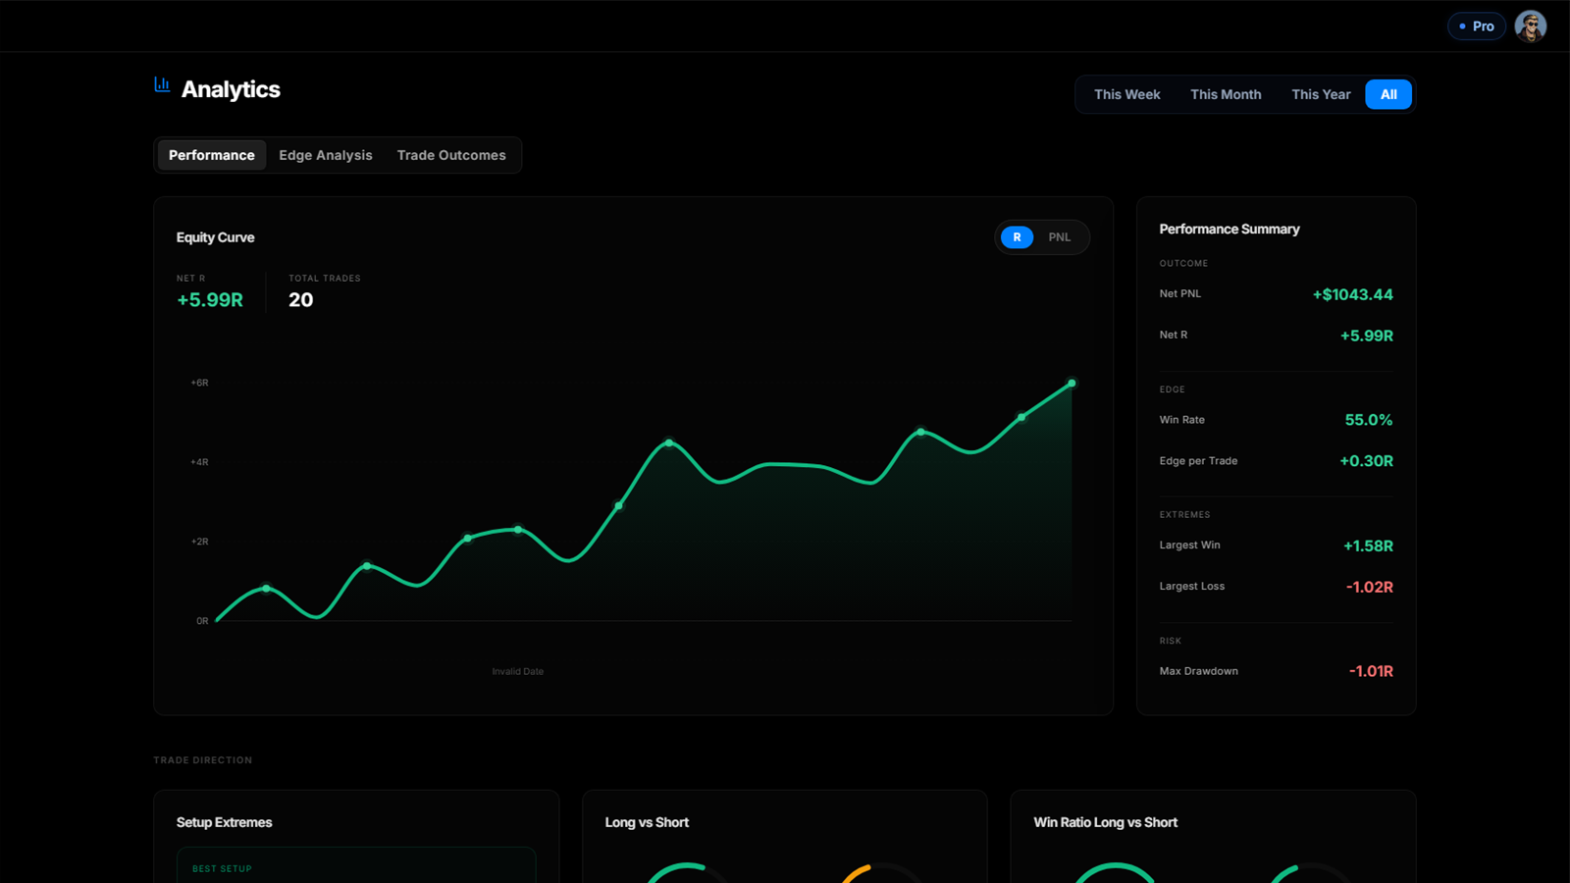Open the user profile avatar
Viewport: 1570px width, 883px height.
pyautogui.click(x=1530, y=26)
